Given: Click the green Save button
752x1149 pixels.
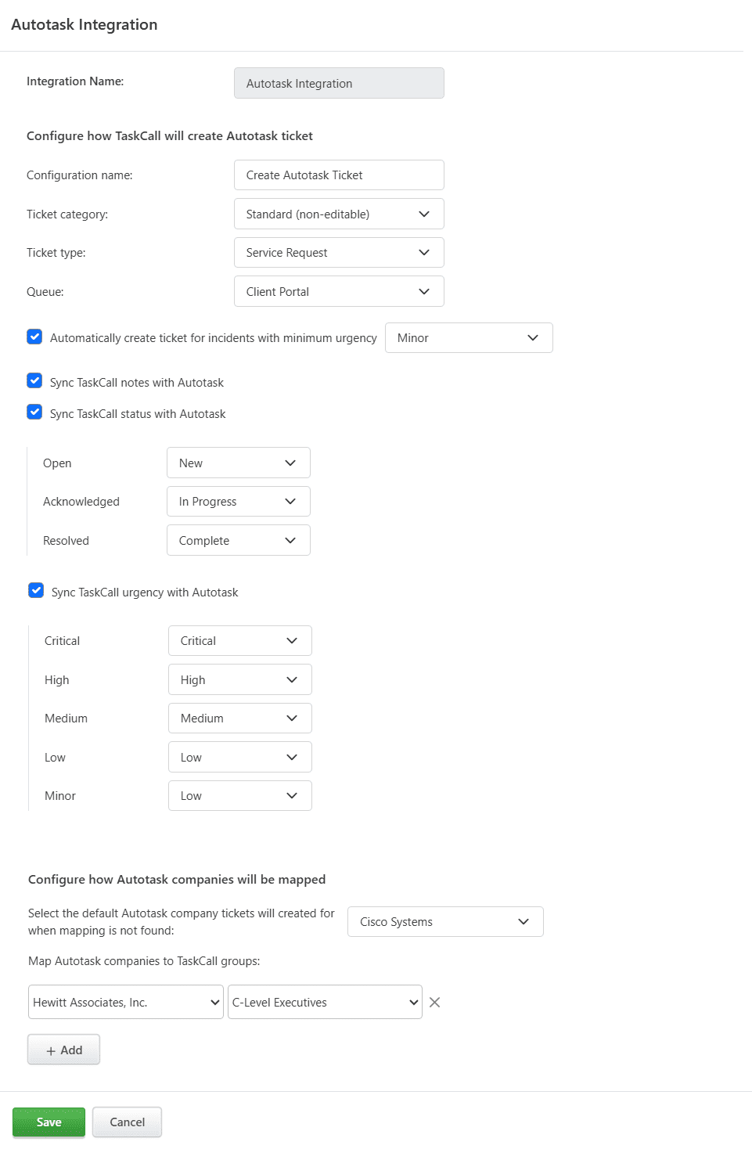Looking at the screenshot, I should pyautogui.click(x=49, y=1122).
